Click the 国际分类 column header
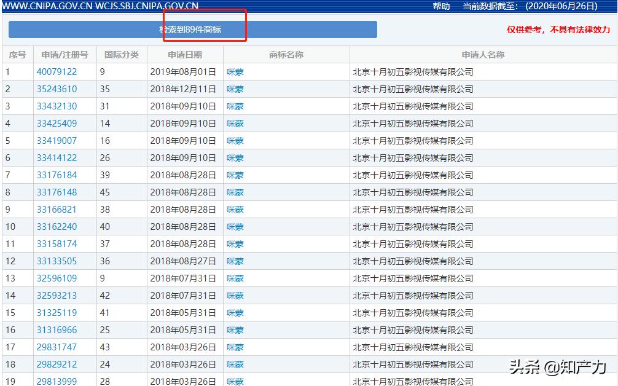 [x=122, y=55]
